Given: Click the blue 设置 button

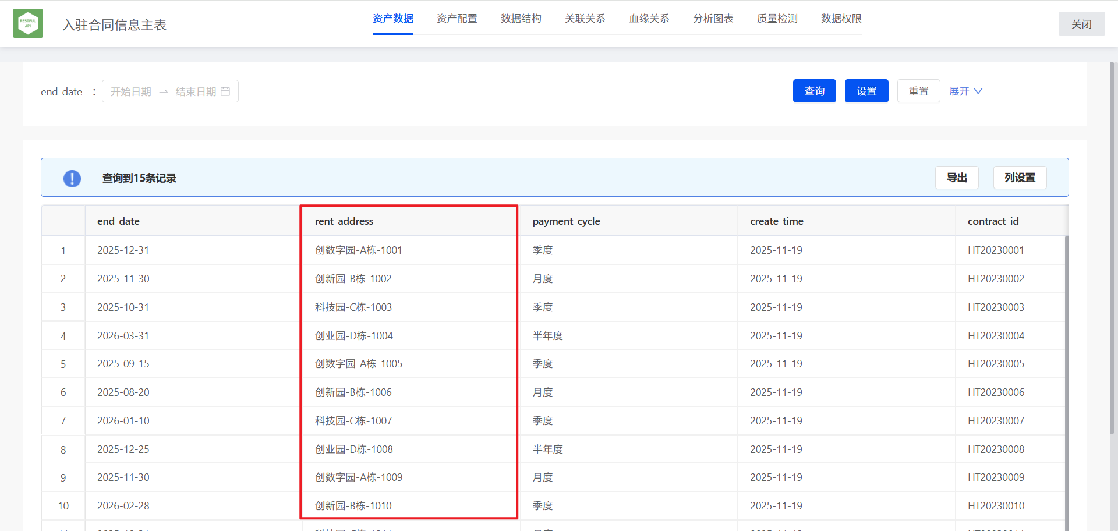Looking at the screenshot, I should (x=866, y=91).
